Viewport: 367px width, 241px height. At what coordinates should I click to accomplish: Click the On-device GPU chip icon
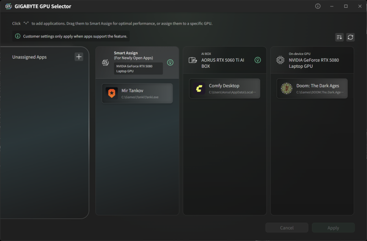(x=280, y=60)
